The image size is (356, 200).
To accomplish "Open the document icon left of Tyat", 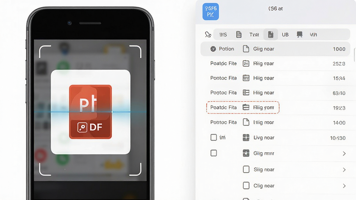I will [238, 34].
